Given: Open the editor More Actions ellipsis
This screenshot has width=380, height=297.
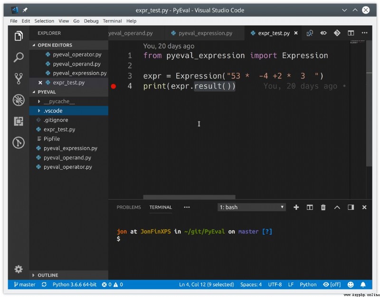Looking at the screenshot, I should [364, 33].
